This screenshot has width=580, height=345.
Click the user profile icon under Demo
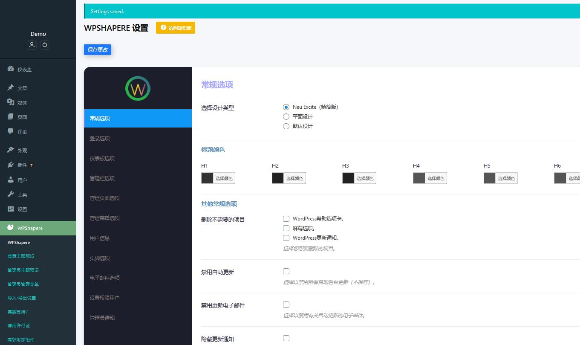point(32,45)
